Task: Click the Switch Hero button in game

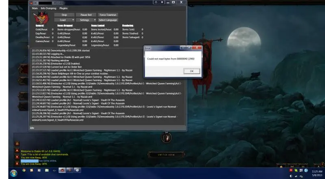Action: [166, 154]
